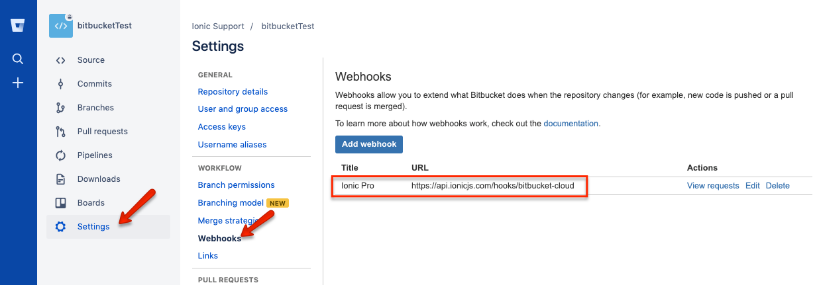Open Repository details settings

[233, 92]
